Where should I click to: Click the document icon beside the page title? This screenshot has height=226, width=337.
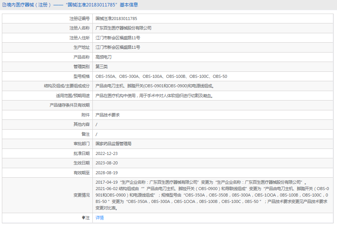tap(4, 5)
